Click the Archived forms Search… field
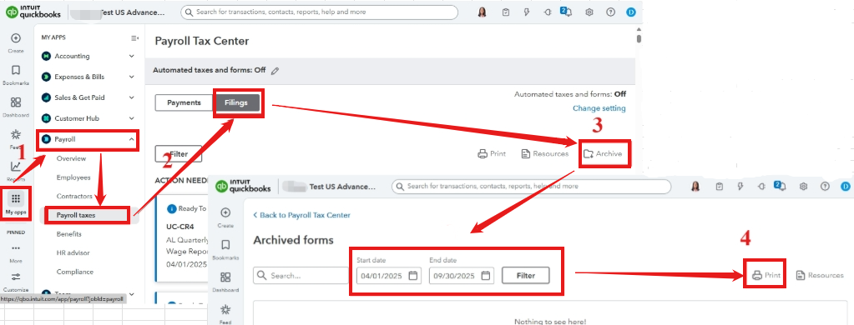 301,276
